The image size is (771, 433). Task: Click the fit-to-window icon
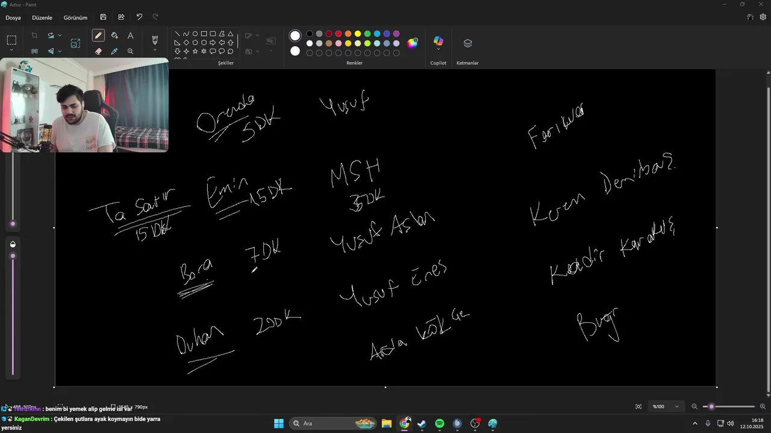tap(638, 407)
